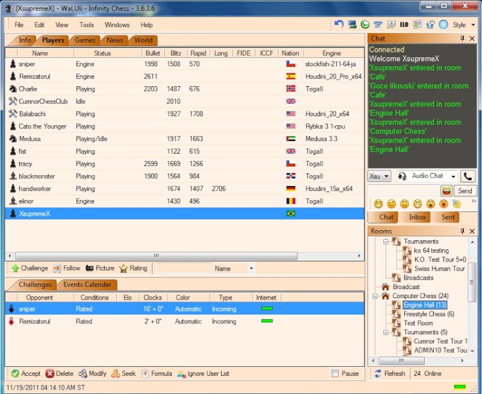Click the Seek button
The height and width of the screenshot is (394, 482).
tap(124, 374)
